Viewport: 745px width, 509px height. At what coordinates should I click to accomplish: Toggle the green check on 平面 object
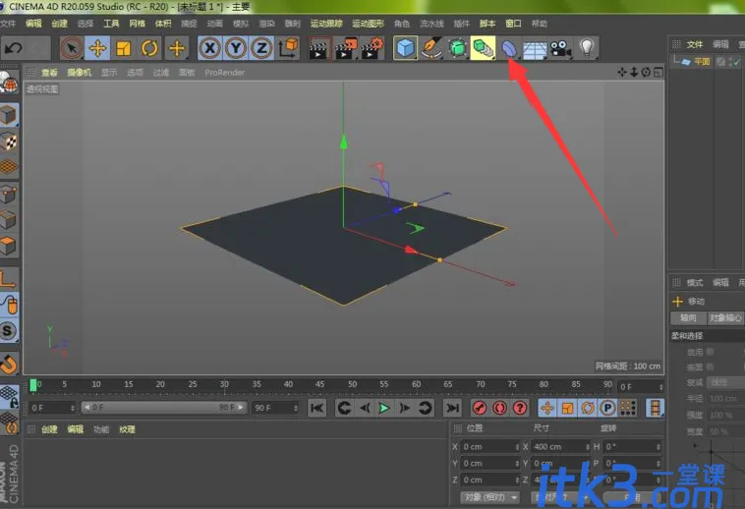coord(737,62)
